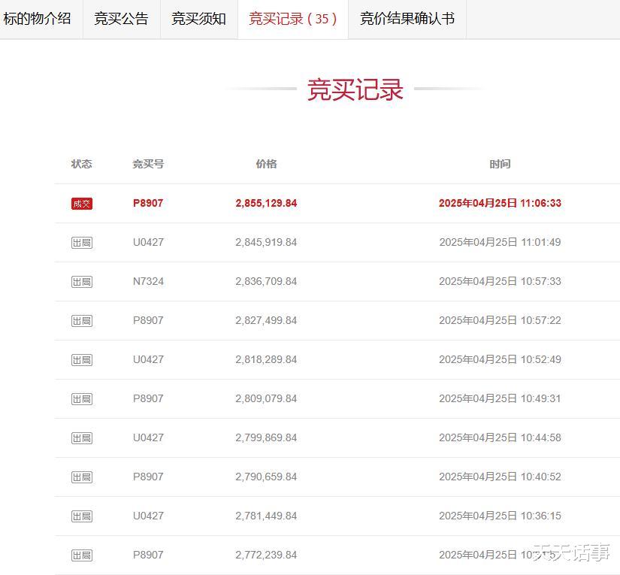Click the 出局 badge in the N7324 row
The height and width of the screenshot is (575, 620).
[x=82, y=282]
